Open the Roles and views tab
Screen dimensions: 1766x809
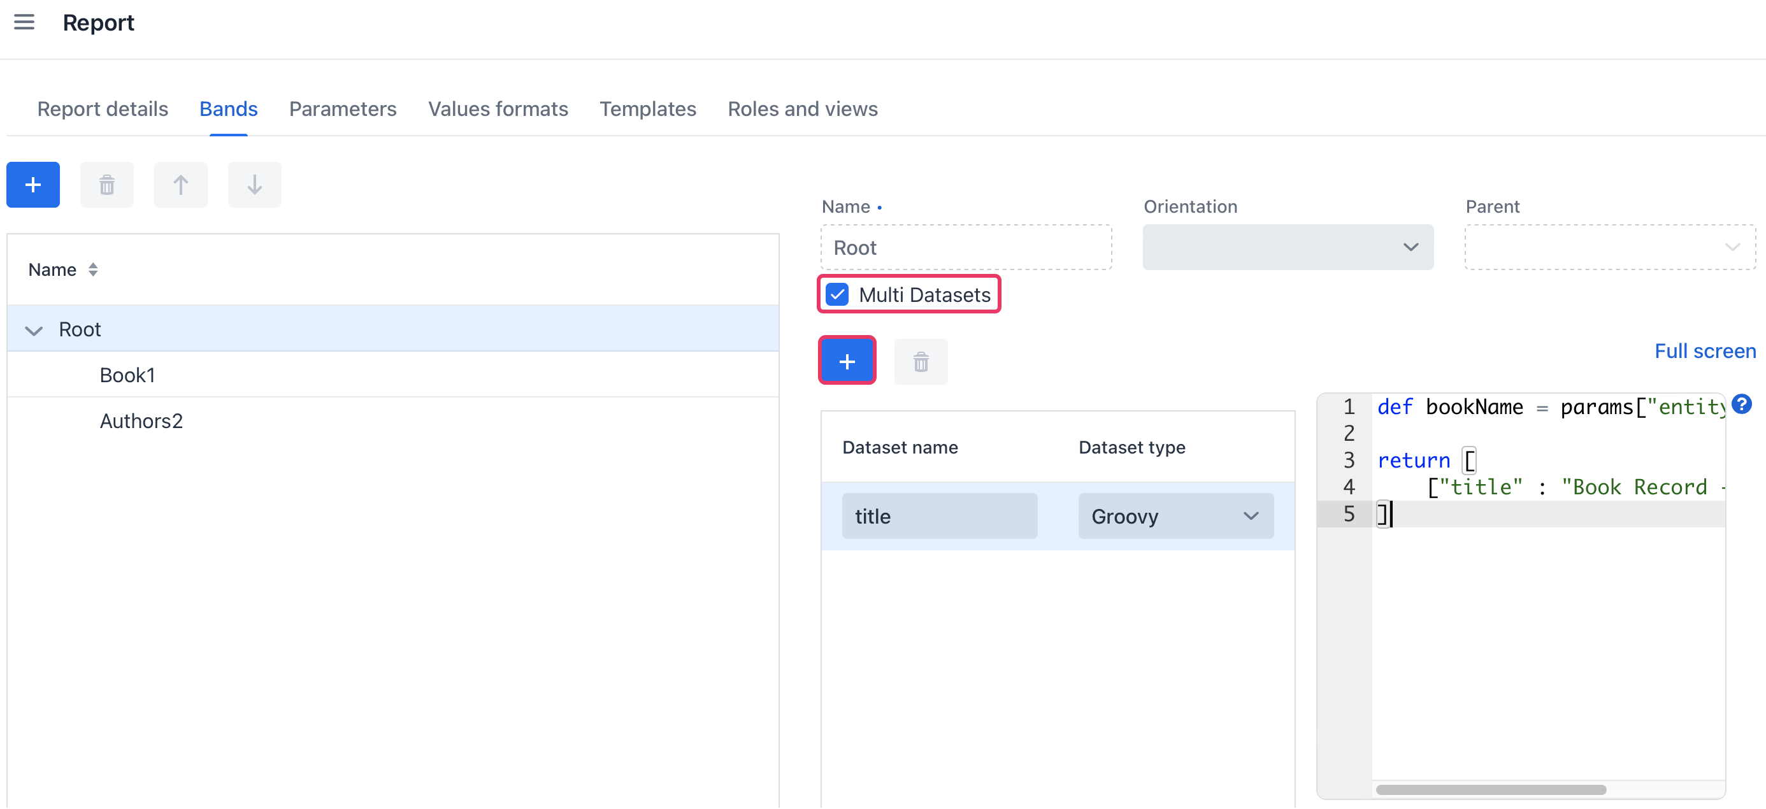(803, 109)
